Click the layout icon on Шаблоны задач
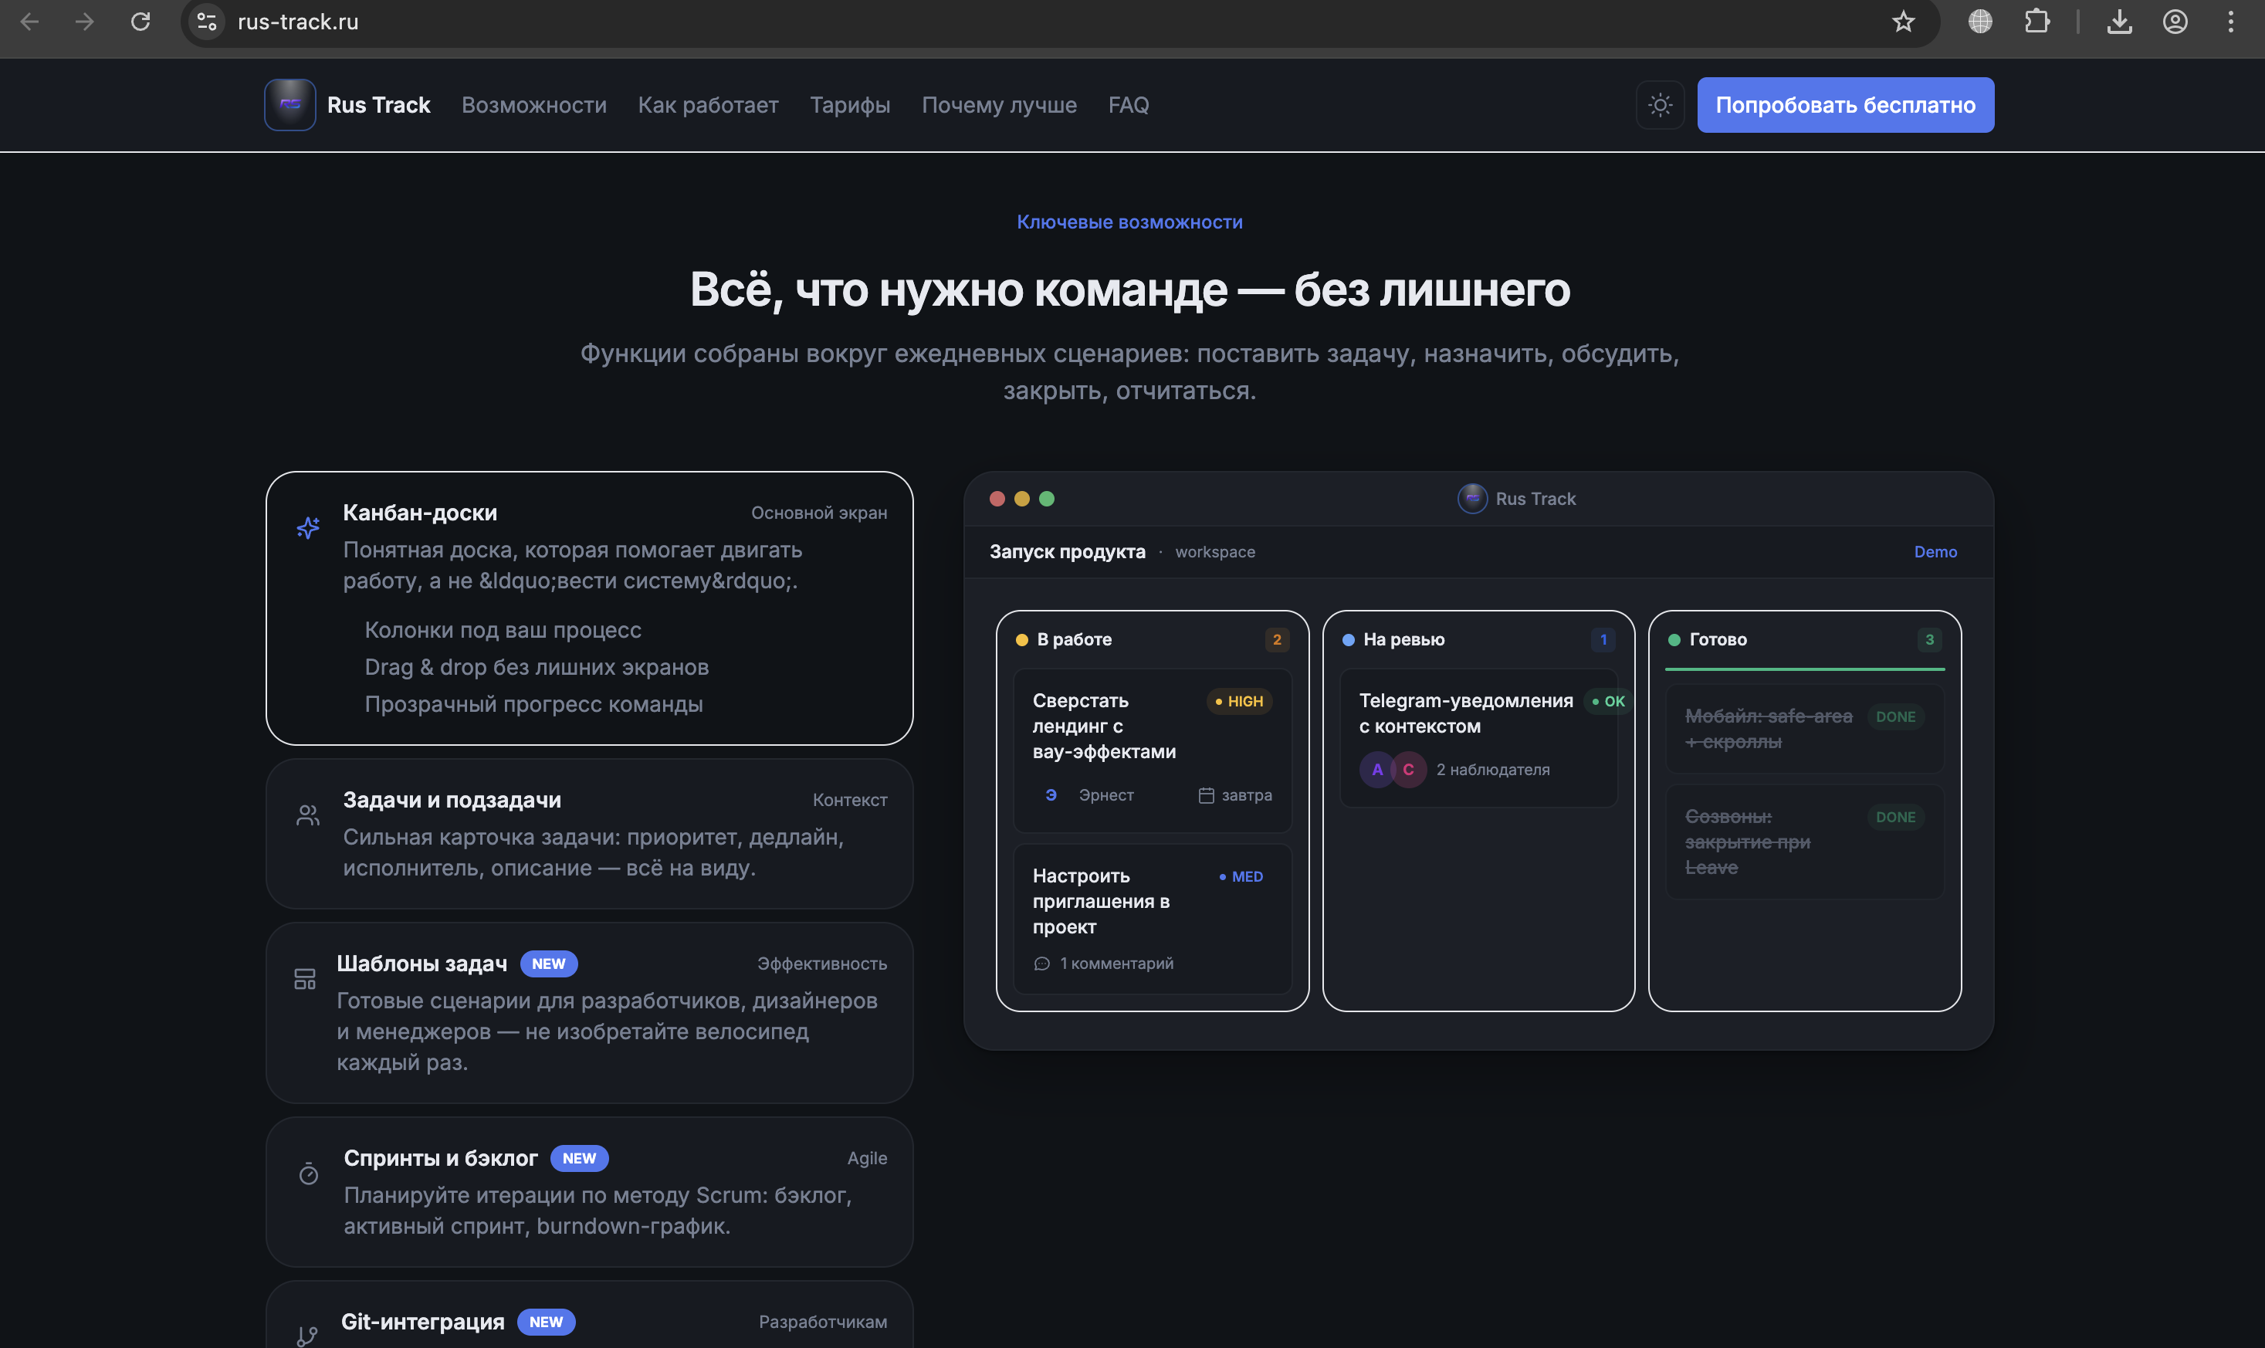Image resolution: width=2265 pixels, height=1348 pixels. coord(305,978)
